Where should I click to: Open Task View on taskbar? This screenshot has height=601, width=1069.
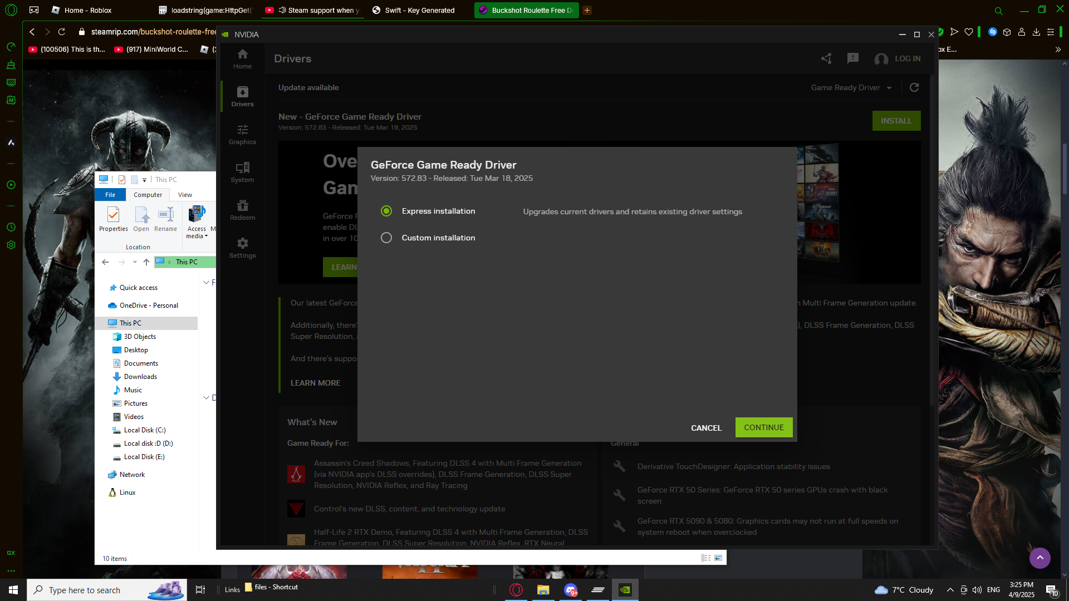coord(200,590)
